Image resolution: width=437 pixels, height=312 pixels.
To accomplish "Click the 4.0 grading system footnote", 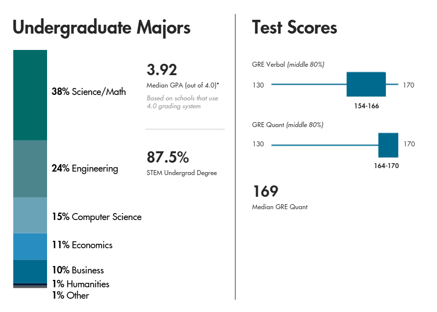I will 182,102.
